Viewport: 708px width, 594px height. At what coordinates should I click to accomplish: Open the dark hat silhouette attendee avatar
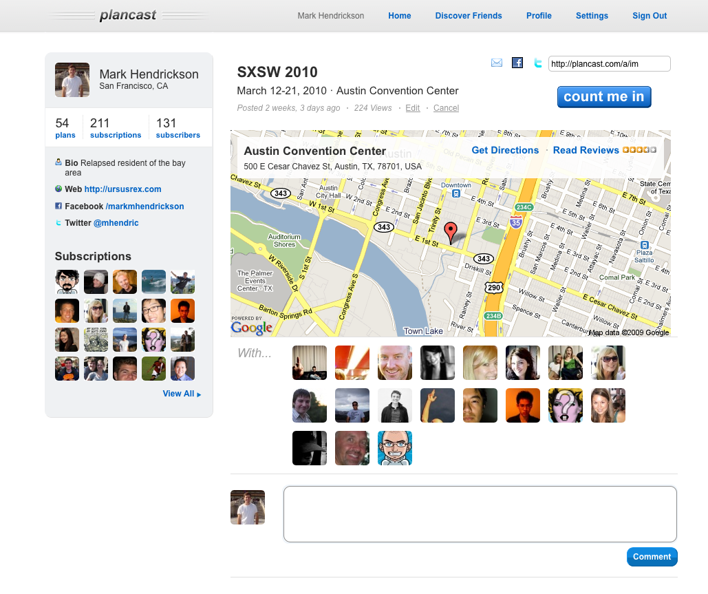(x=310, y=448)
